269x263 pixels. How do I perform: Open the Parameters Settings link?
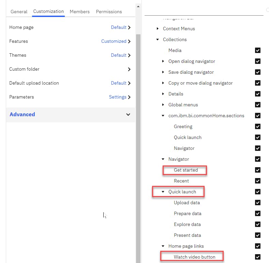(x=118, y=97)
